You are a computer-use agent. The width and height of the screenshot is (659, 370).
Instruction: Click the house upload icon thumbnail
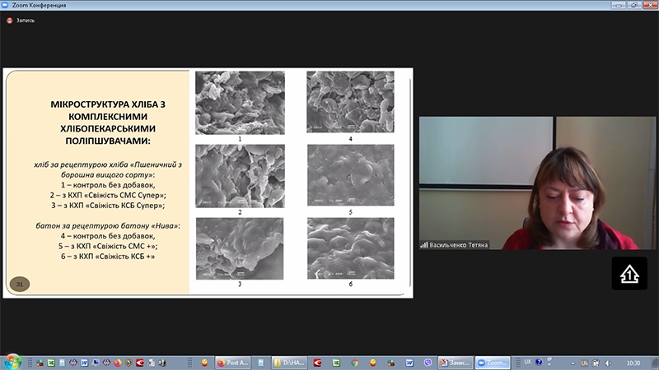pyautogui.click(x=629, y=274)
